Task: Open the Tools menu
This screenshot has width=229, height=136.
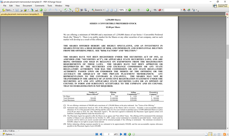Action: point(50,6)
